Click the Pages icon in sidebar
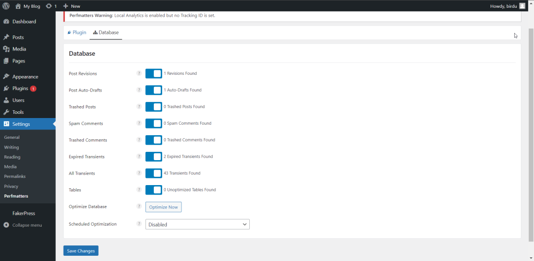Image resolution: width=534 pixels, height=261 pixels. pos(6,61)
